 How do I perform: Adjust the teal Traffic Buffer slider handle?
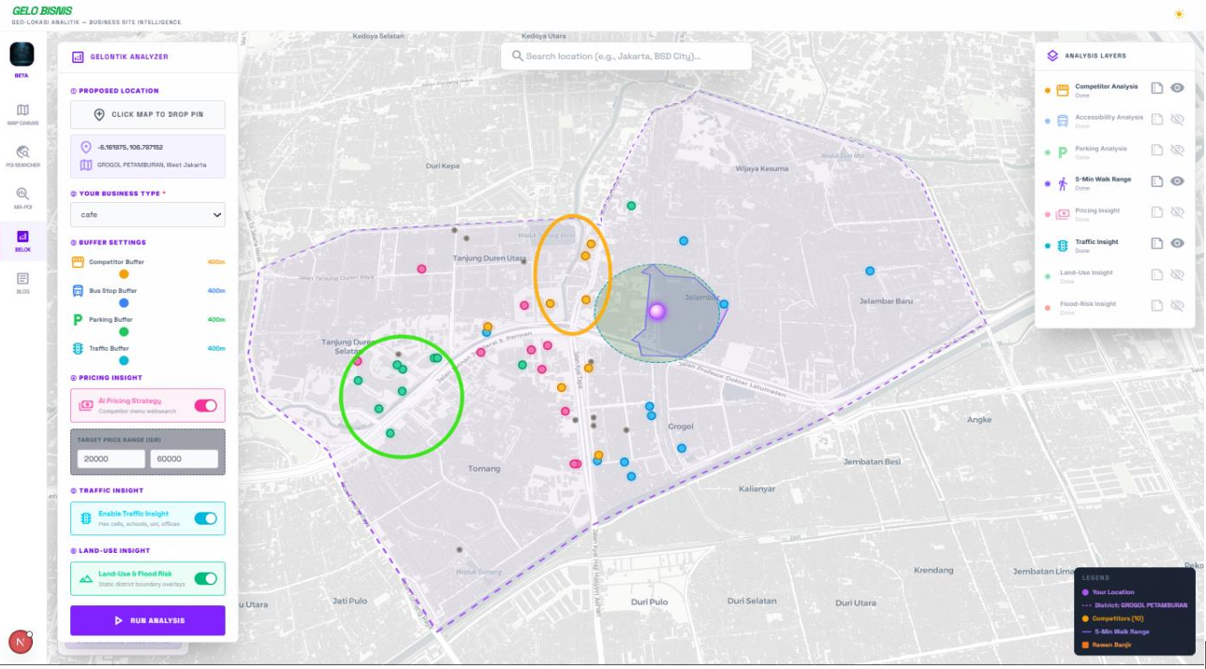coord(124,360)
